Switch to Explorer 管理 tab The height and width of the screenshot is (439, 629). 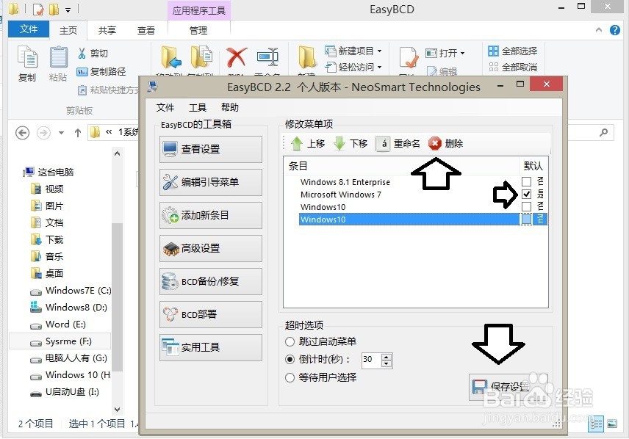tap(198, 30)
